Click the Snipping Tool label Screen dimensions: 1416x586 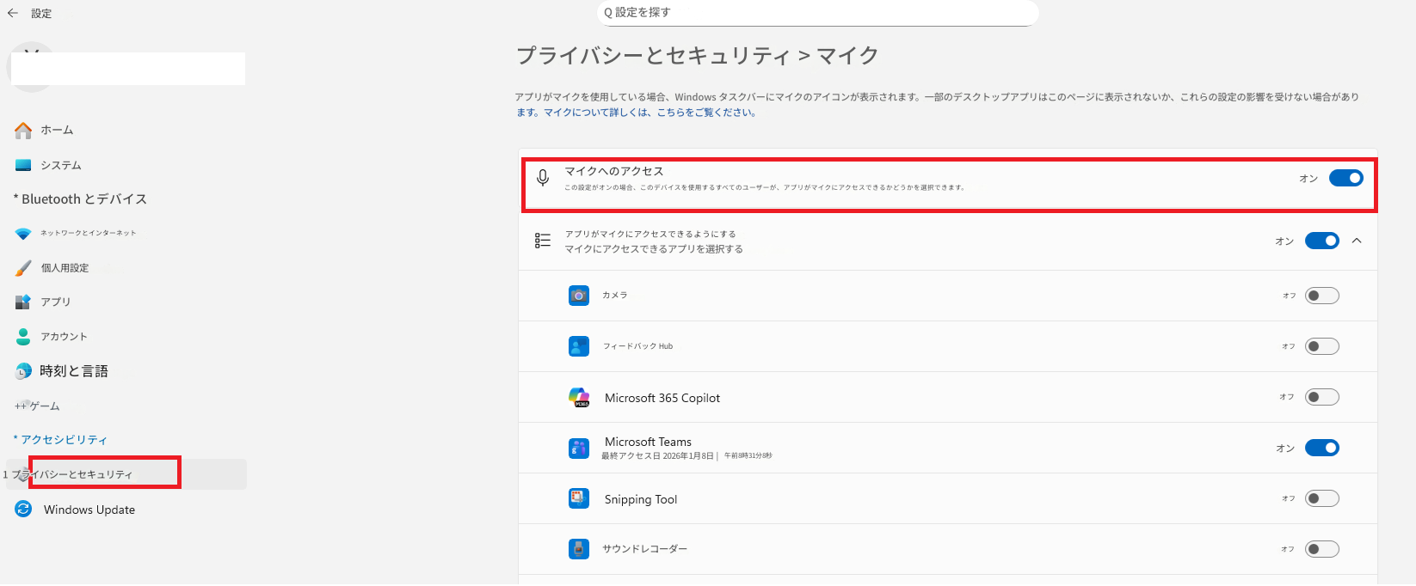point(641,499)
